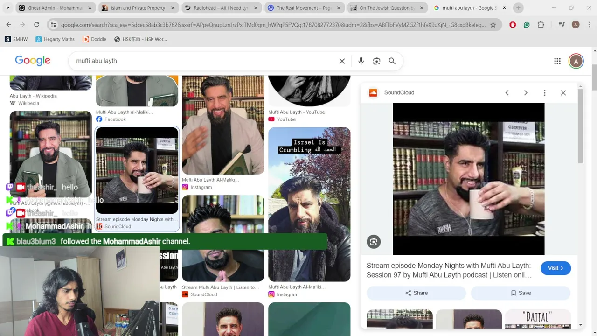Open the Google Account avatar menu
The image size is (597, 336).
pyautogui.click(x=576, y=61)
